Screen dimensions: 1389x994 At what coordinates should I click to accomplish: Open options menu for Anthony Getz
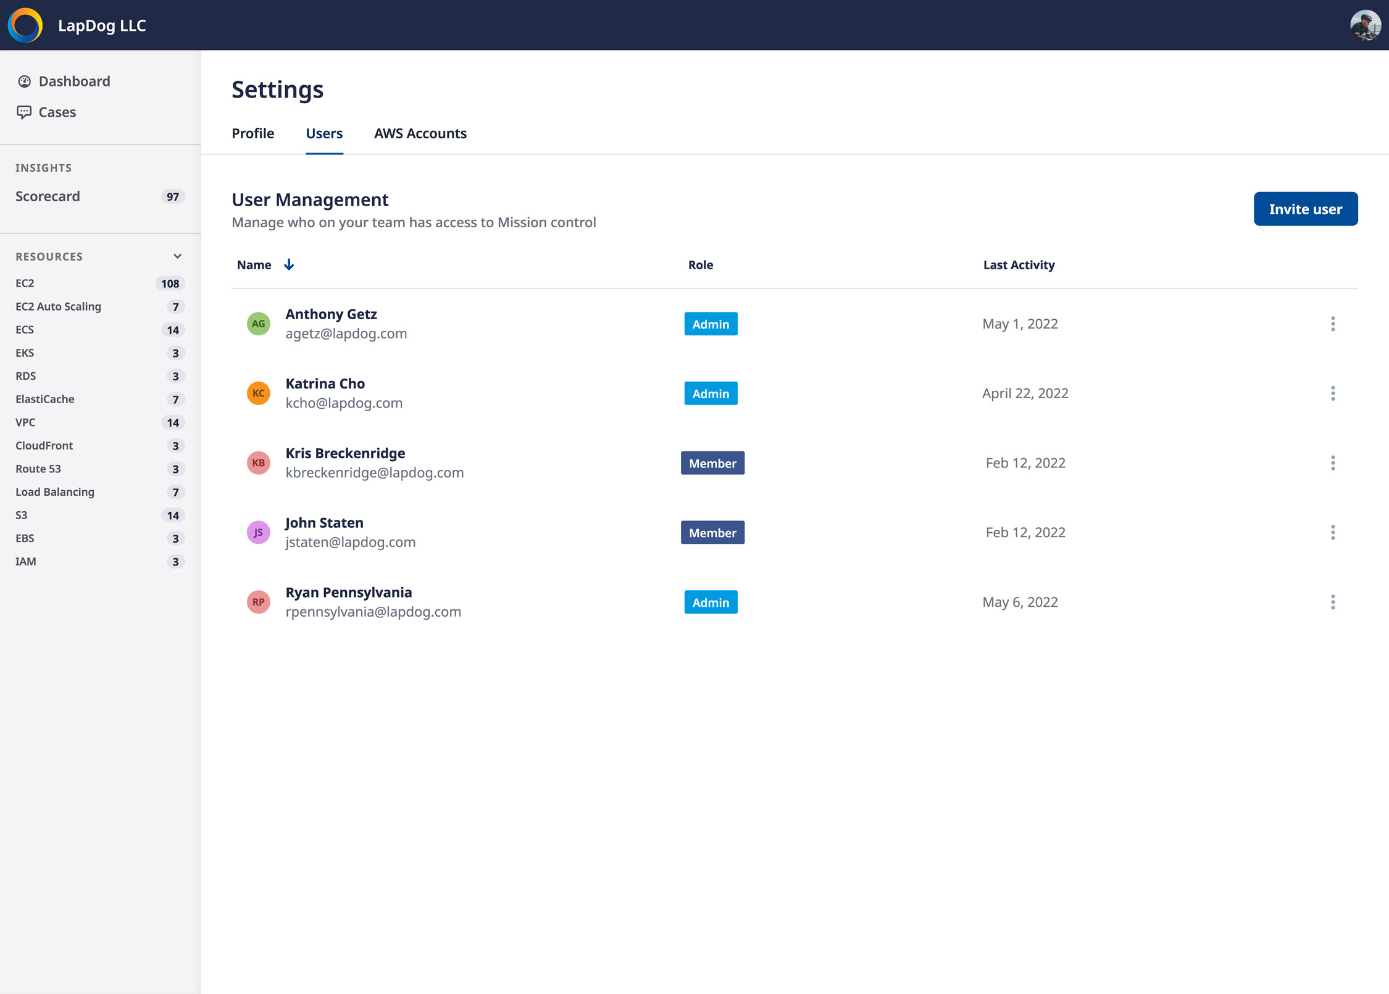pos(1333,324)
